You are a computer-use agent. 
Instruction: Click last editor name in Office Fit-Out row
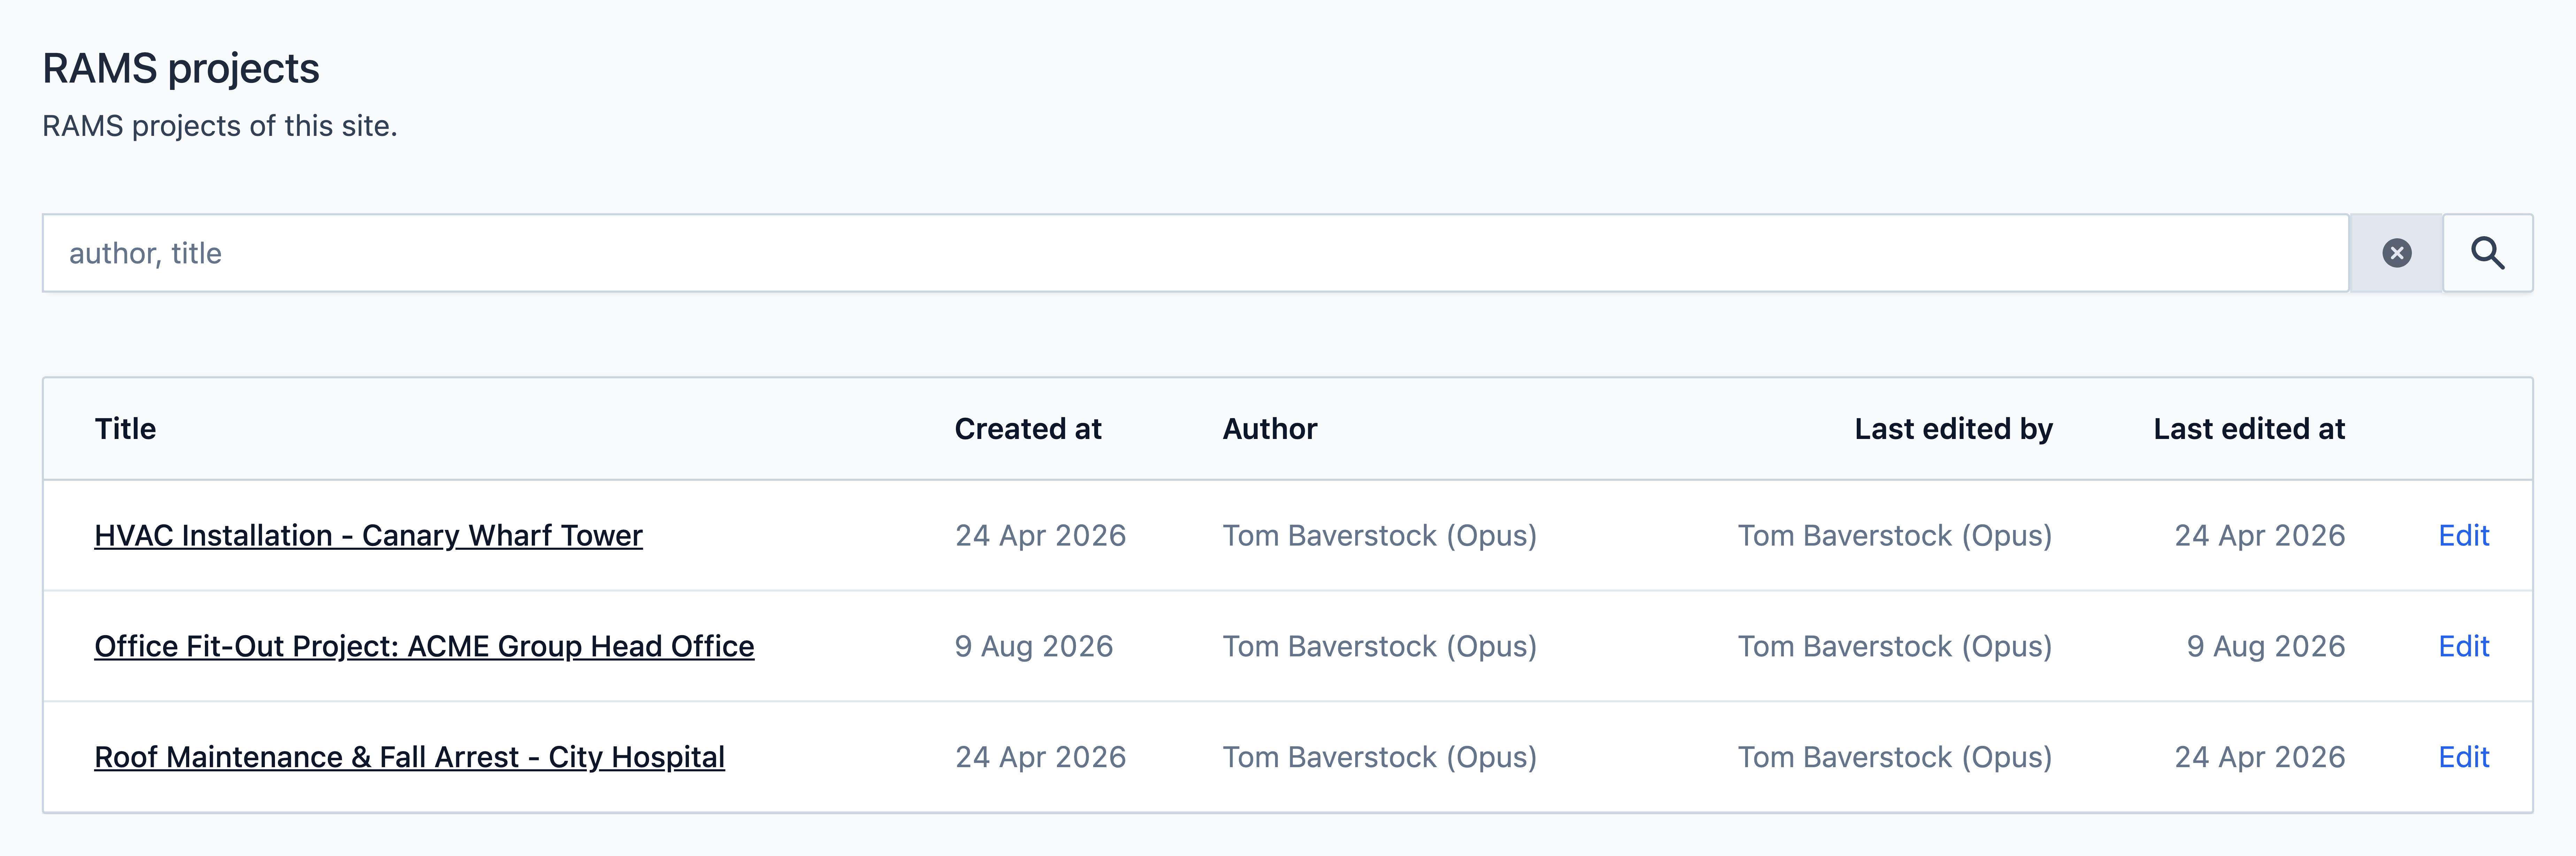click(x=1895, y=647)
